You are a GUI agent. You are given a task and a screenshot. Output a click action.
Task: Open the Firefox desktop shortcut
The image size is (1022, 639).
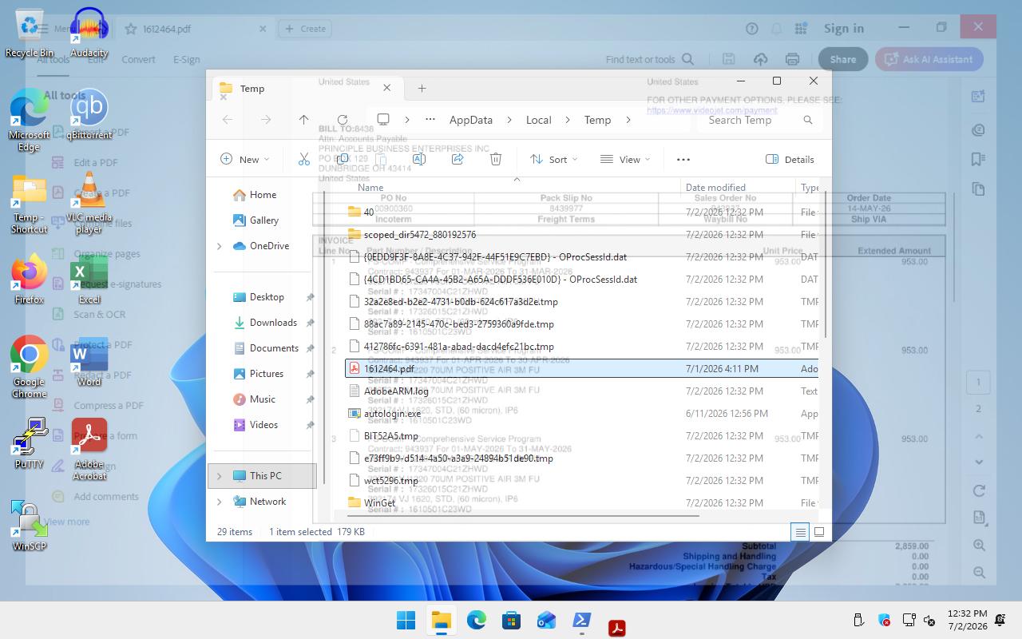(x=29, y=280)
